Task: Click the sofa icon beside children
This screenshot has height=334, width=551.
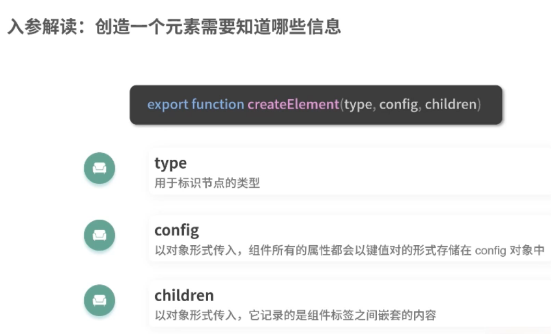Action: [100, 300]
